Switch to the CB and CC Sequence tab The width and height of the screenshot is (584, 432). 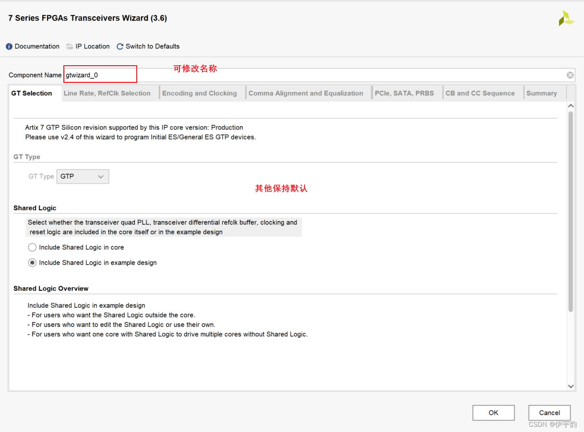480,93
